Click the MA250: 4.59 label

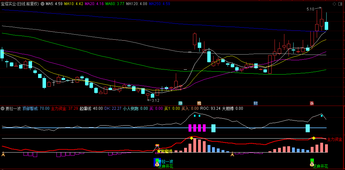[x=160, y=4]
